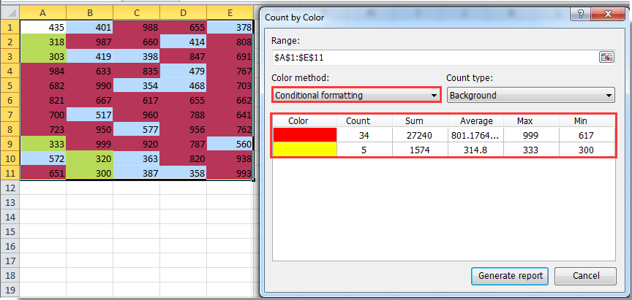
Task: Select row 19 header
Action: [10, 290]
